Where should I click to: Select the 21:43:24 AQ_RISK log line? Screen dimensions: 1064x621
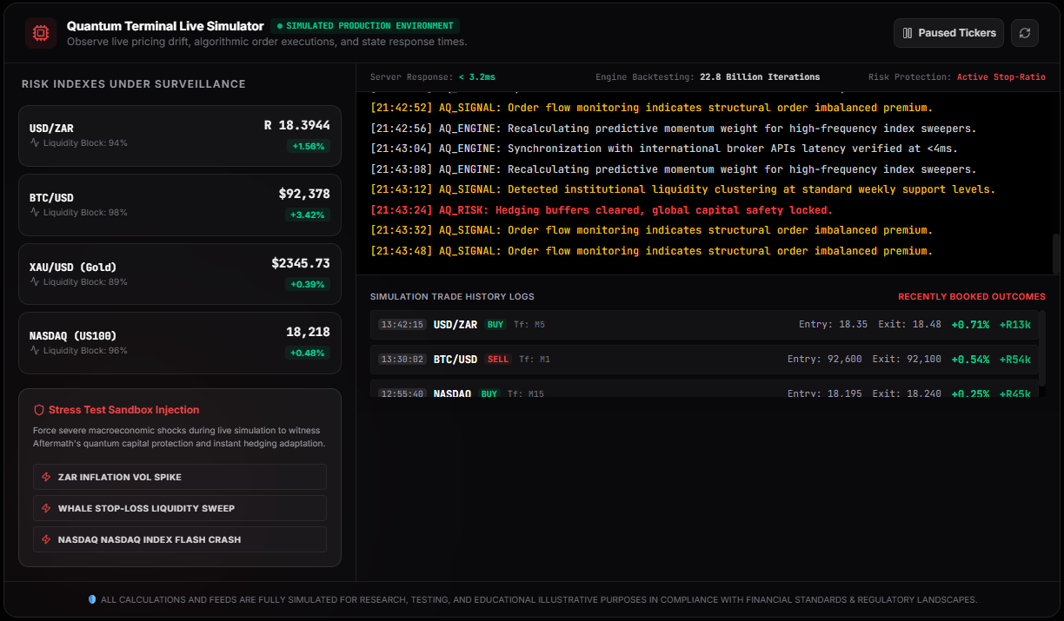[x=602, y=210]
